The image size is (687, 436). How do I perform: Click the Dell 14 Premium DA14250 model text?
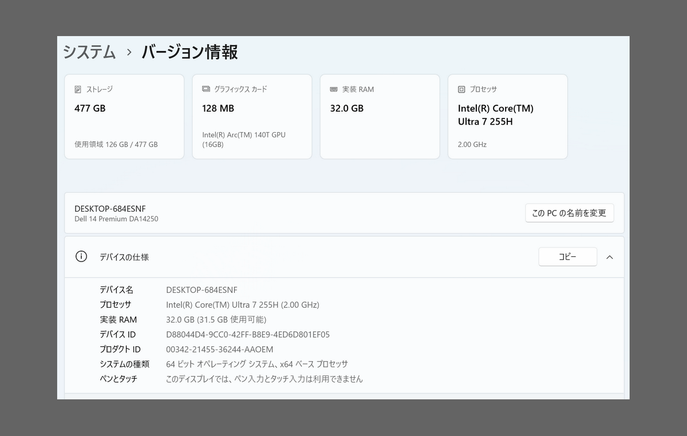coord(116,219)
